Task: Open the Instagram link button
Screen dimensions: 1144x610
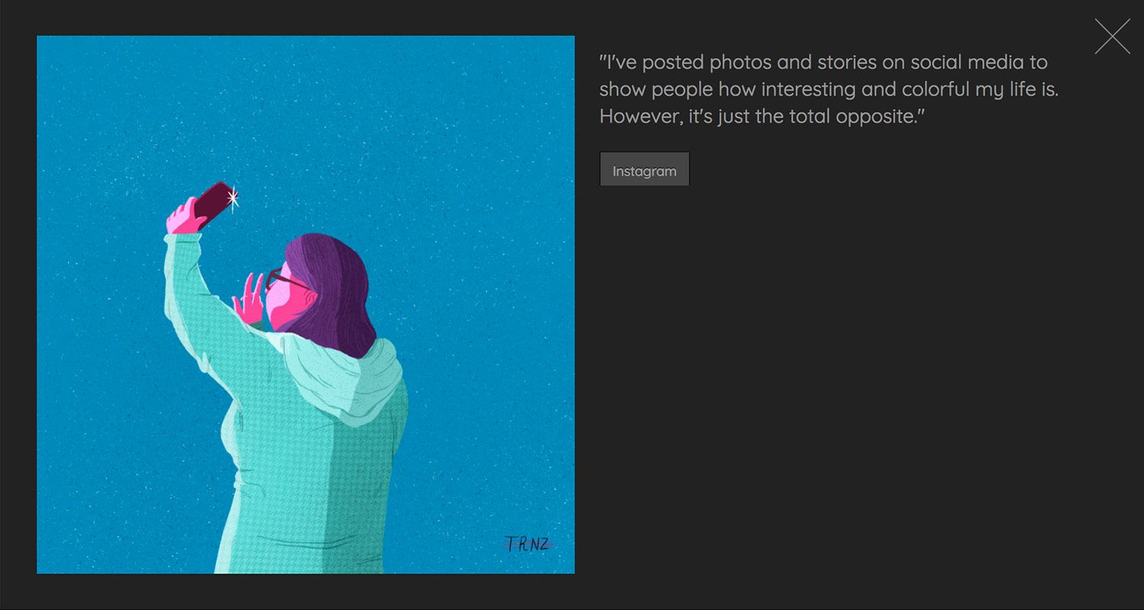Action: pos(644,170)
